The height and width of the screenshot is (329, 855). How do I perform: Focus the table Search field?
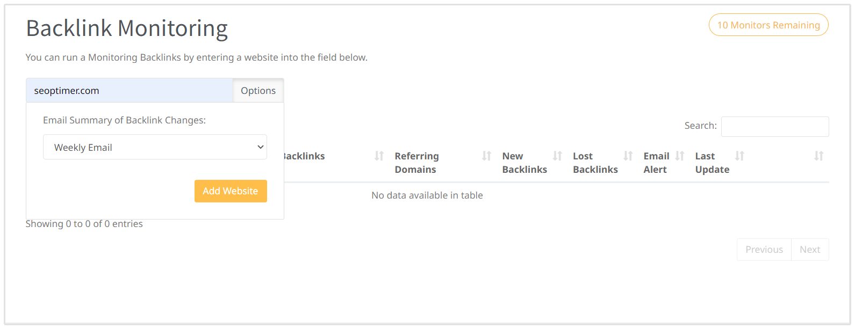tap(774, 127)
